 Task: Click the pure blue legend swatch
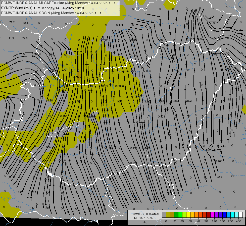[x=225, y=215]
